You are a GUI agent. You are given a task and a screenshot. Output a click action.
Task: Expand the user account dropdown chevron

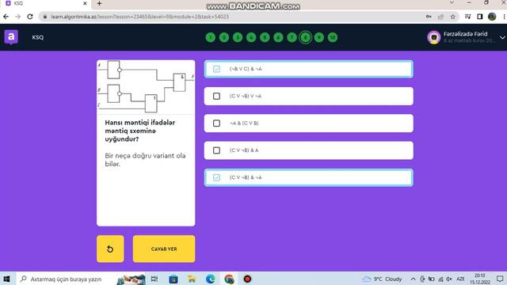(502, 37)
